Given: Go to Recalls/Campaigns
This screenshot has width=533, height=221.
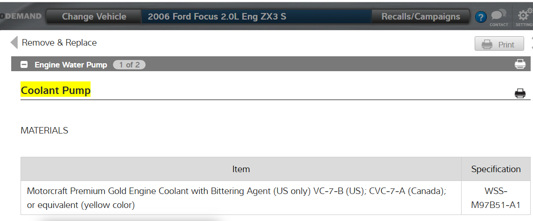Looking at the screenshot, I should click(421, 17).
